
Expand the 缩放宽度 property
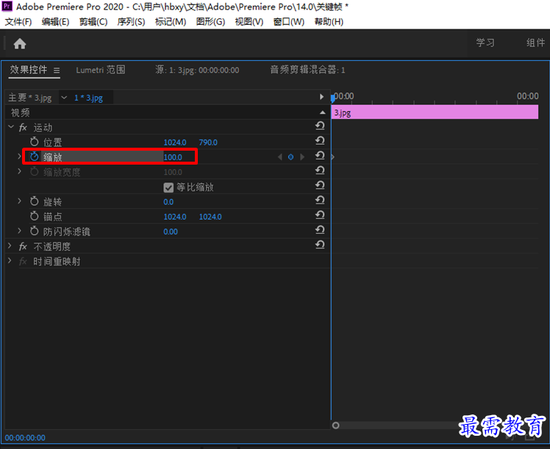[20, 171]
